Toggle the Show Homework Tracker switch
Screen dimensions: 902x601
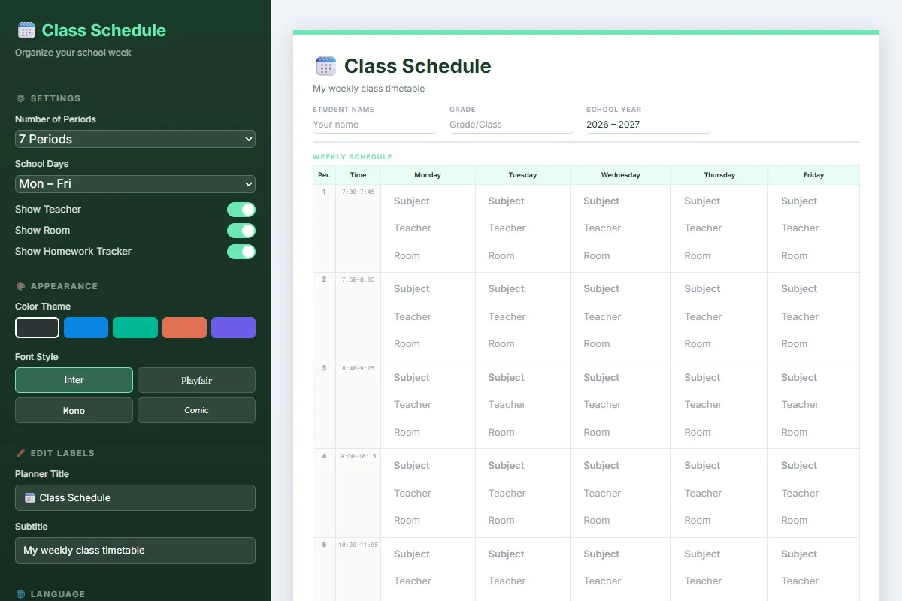point(241,252)
